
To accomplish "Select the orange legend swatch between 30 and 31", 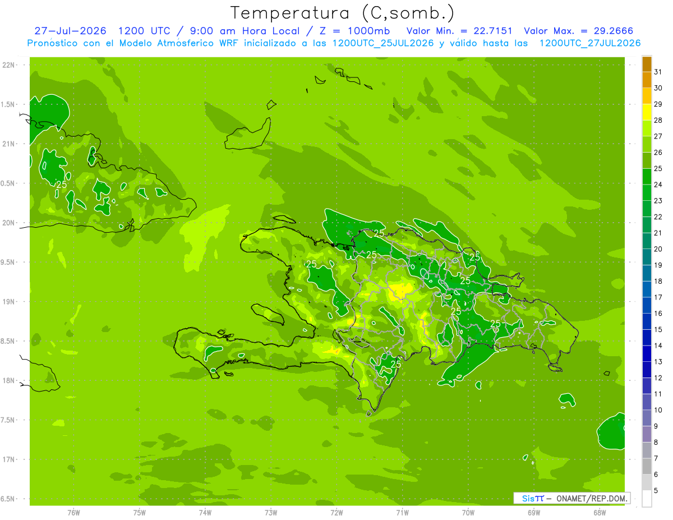I will pos(647,80).
